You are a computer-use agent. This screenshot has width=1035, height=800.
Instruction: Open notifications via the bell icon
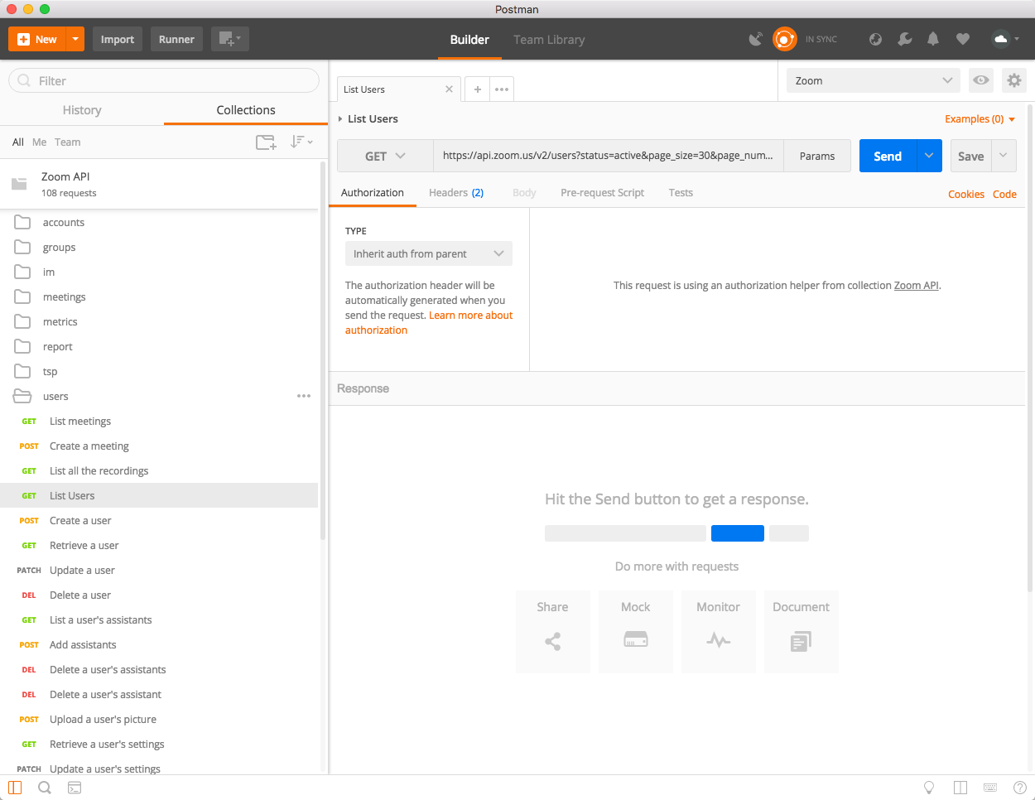pyautogui.click(x=932, y=38)
